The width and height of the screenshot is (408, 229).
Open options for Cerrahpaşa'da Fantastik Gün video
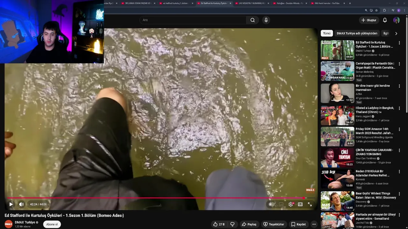399,64
